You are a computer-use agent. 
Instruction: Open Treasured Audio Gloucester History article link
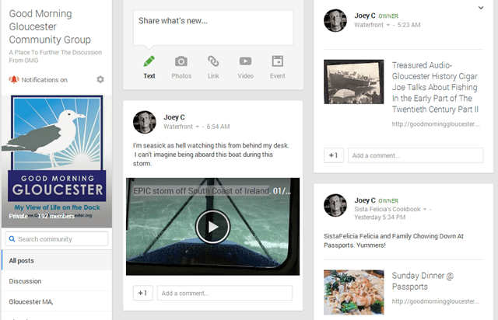434,87
